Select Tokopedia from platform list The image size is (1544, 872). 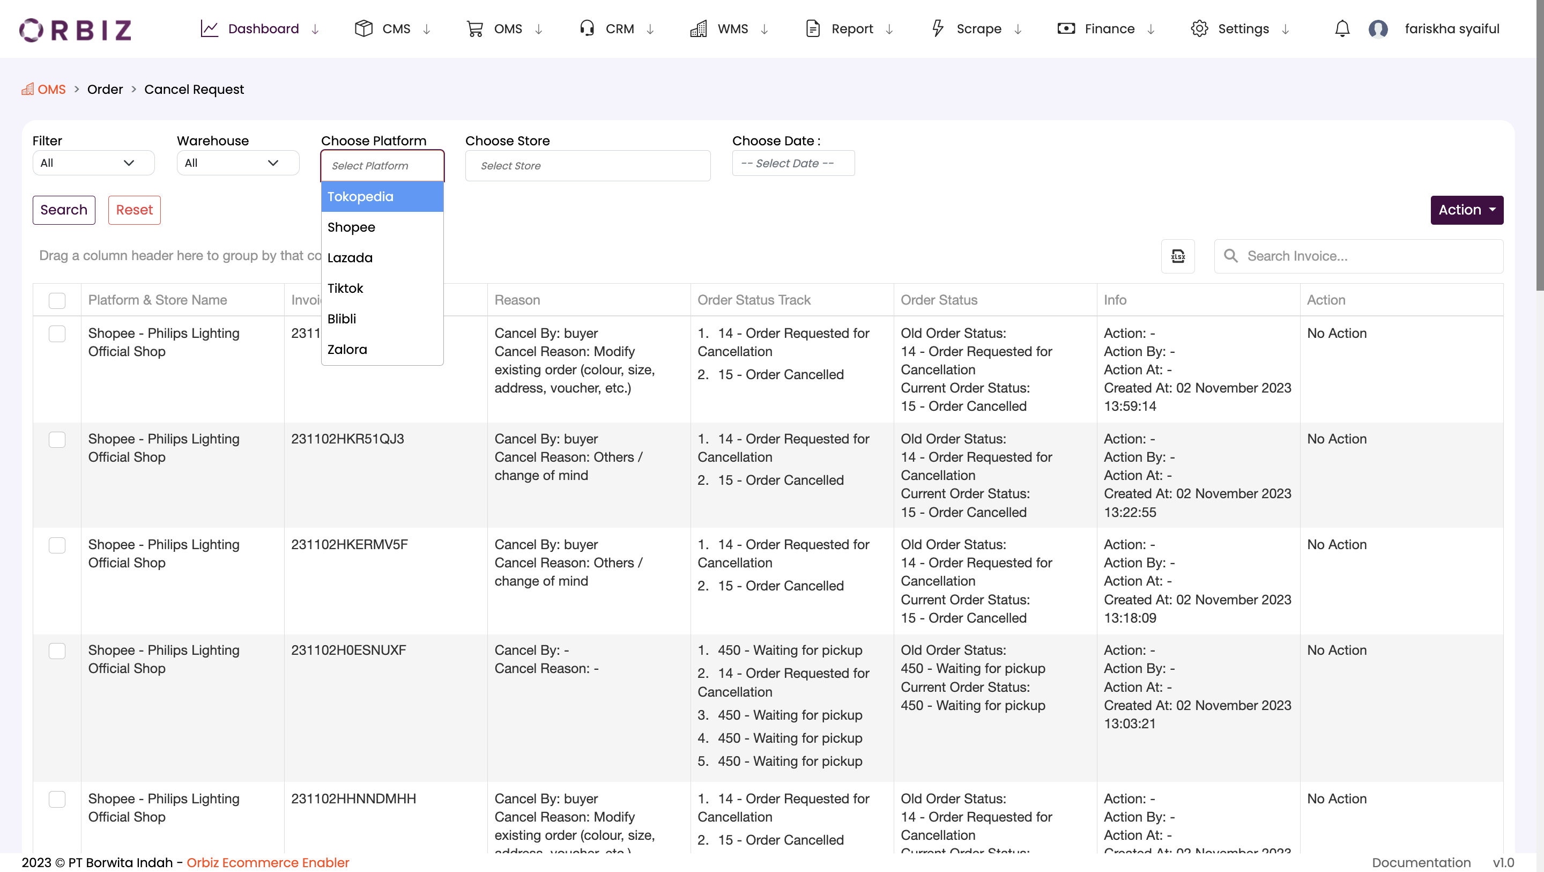tap(382, 197)
